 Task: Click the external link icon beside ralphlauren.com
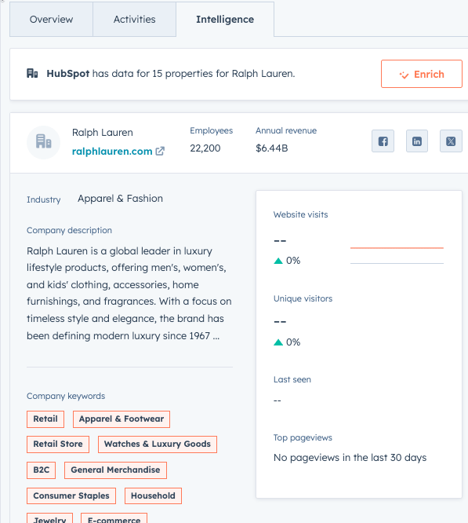point(160,151)
